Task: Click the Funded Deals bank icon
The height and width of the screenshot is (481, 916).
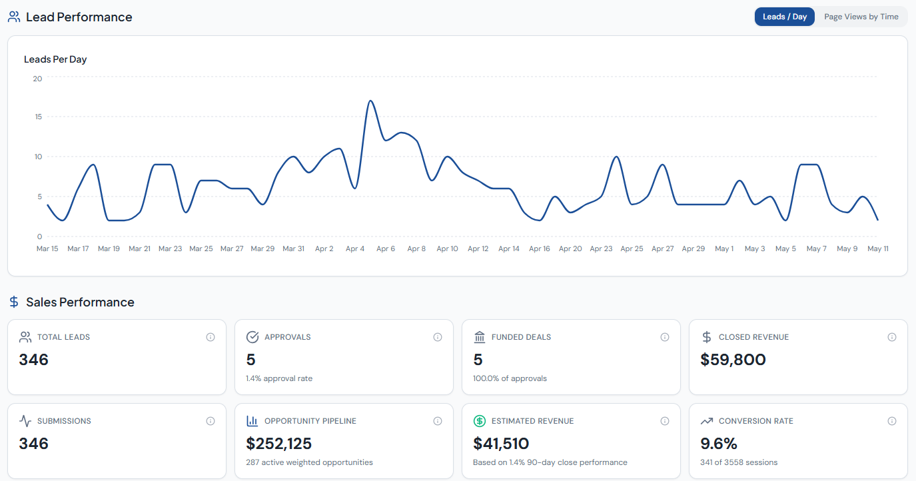Action: [x=480, y=337]
